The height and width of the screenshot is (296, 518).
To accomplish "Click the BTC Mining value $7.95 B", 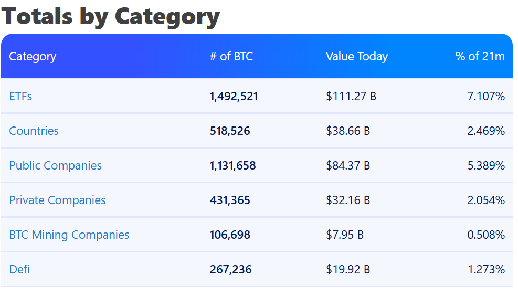I will (x=345, y=235).
